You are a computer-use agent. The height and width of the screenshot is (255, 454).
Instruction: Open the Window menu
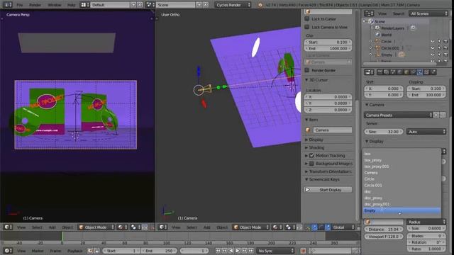(55, 5)
